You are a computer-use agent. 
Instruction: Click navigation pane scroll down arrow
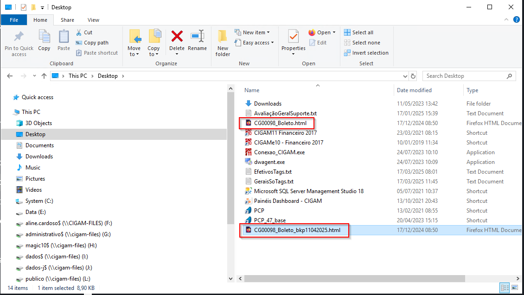tap(230, 278)
